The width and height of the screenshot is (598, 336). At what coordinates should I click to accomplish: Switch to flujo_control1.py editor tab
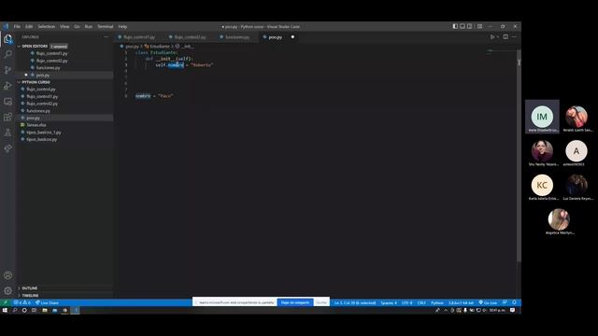point(139,37)
